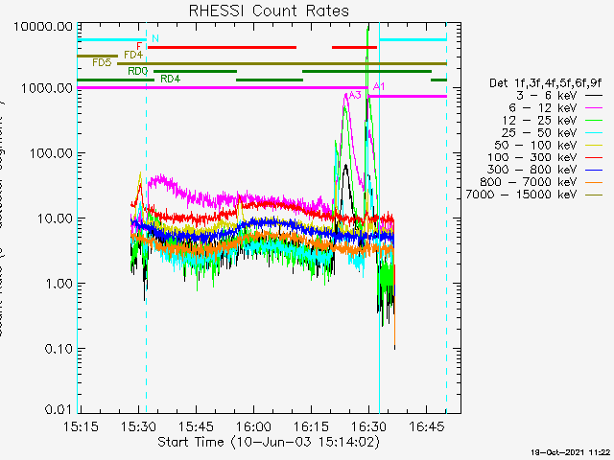Screen dimensions: 614x460
Task: Select the 3 - 6 keV legend entry
Action: click(x=559, y=96)
